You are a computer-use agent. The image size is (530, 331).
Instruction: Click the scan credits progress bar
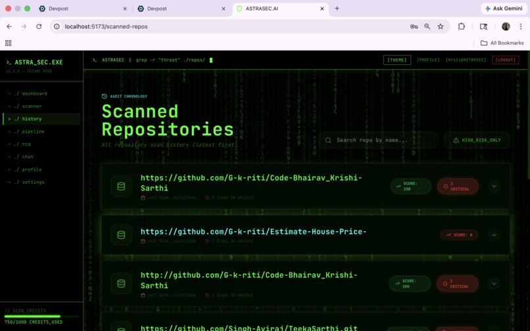click(41, 317)
